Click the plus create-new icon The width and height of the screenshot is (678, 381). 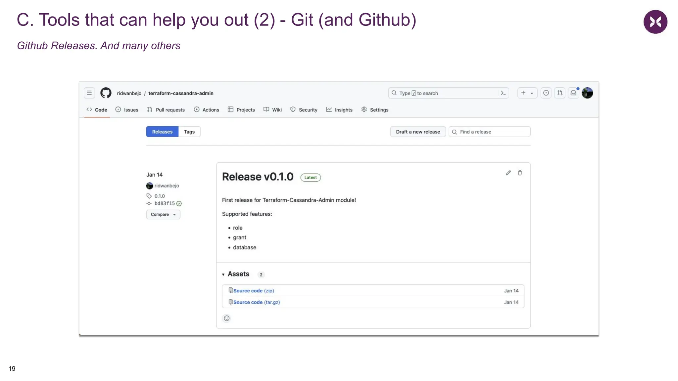pyautogui.click(x=523, y=93)
